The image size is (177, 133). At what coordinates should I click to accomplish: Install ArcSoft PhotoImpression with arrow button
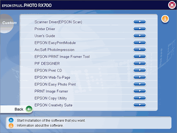coord(139,49)
